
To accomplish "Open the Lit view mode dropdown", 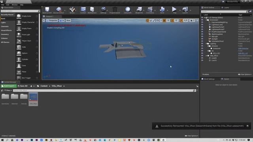I will point(62,21).
